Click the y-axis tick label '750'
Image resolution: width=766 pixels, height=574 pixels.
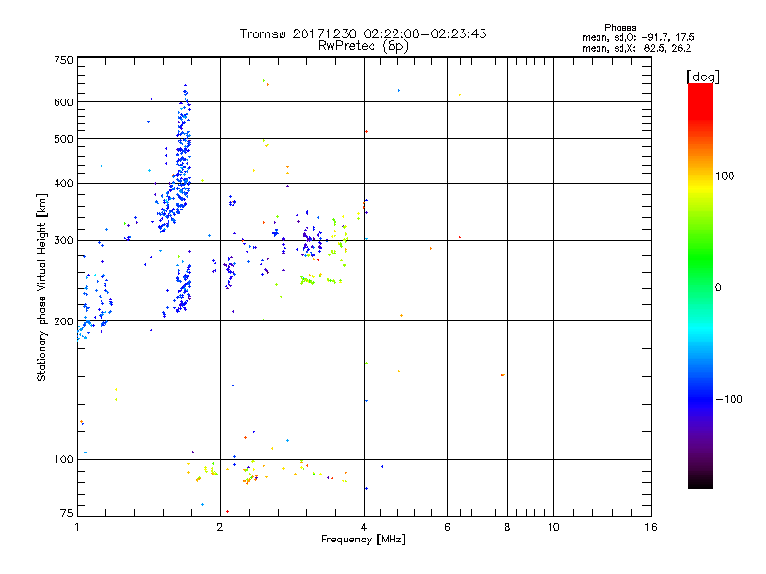coord(63,60)
